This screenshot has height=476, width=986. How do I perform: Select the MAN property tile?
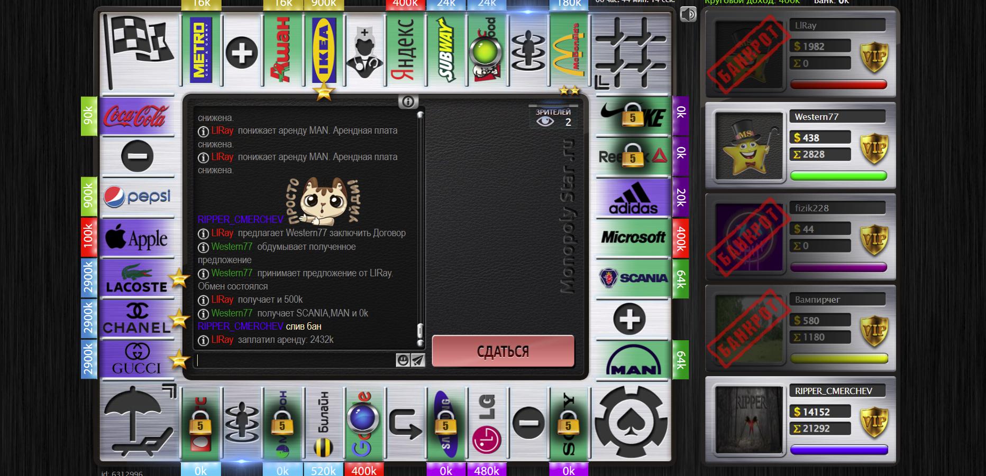tap(633, 360)
